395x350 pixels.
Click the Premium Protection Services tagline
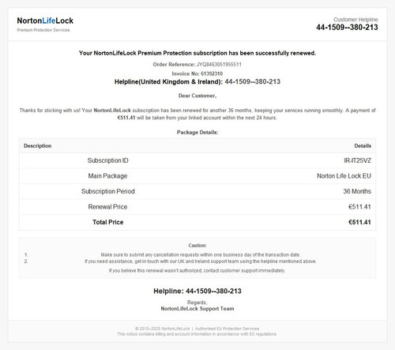(43, 30)
